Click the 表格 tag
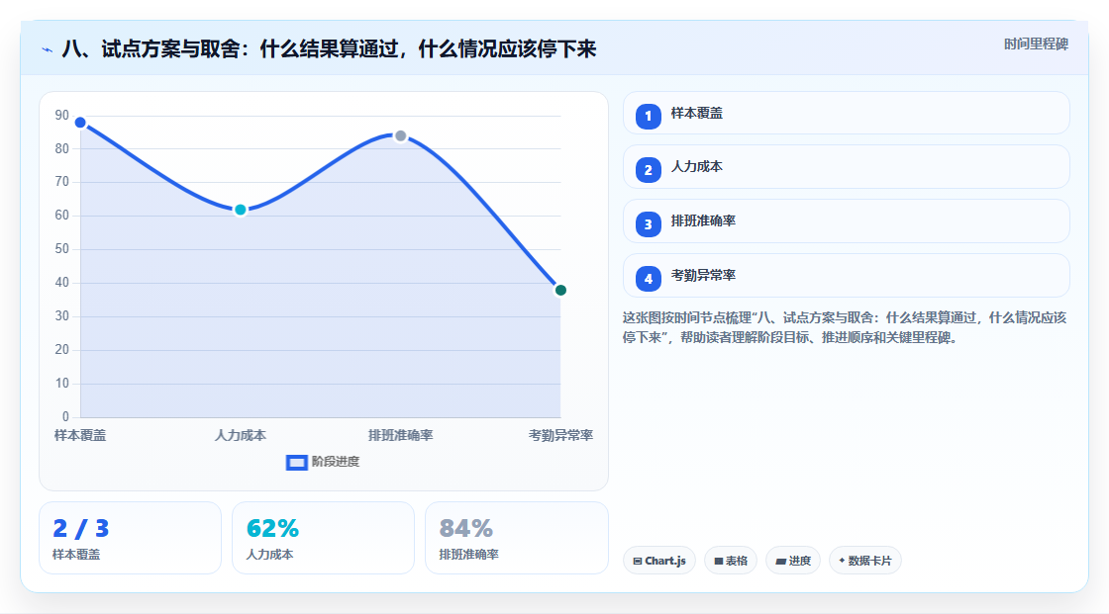 731,561
